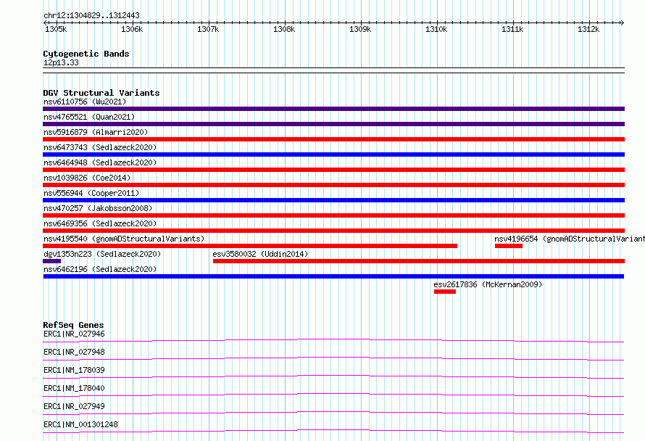The width and height of the screenshot is (645, 441).
Task: Click the 1307k ruler position label
Action: pos(208,30)
